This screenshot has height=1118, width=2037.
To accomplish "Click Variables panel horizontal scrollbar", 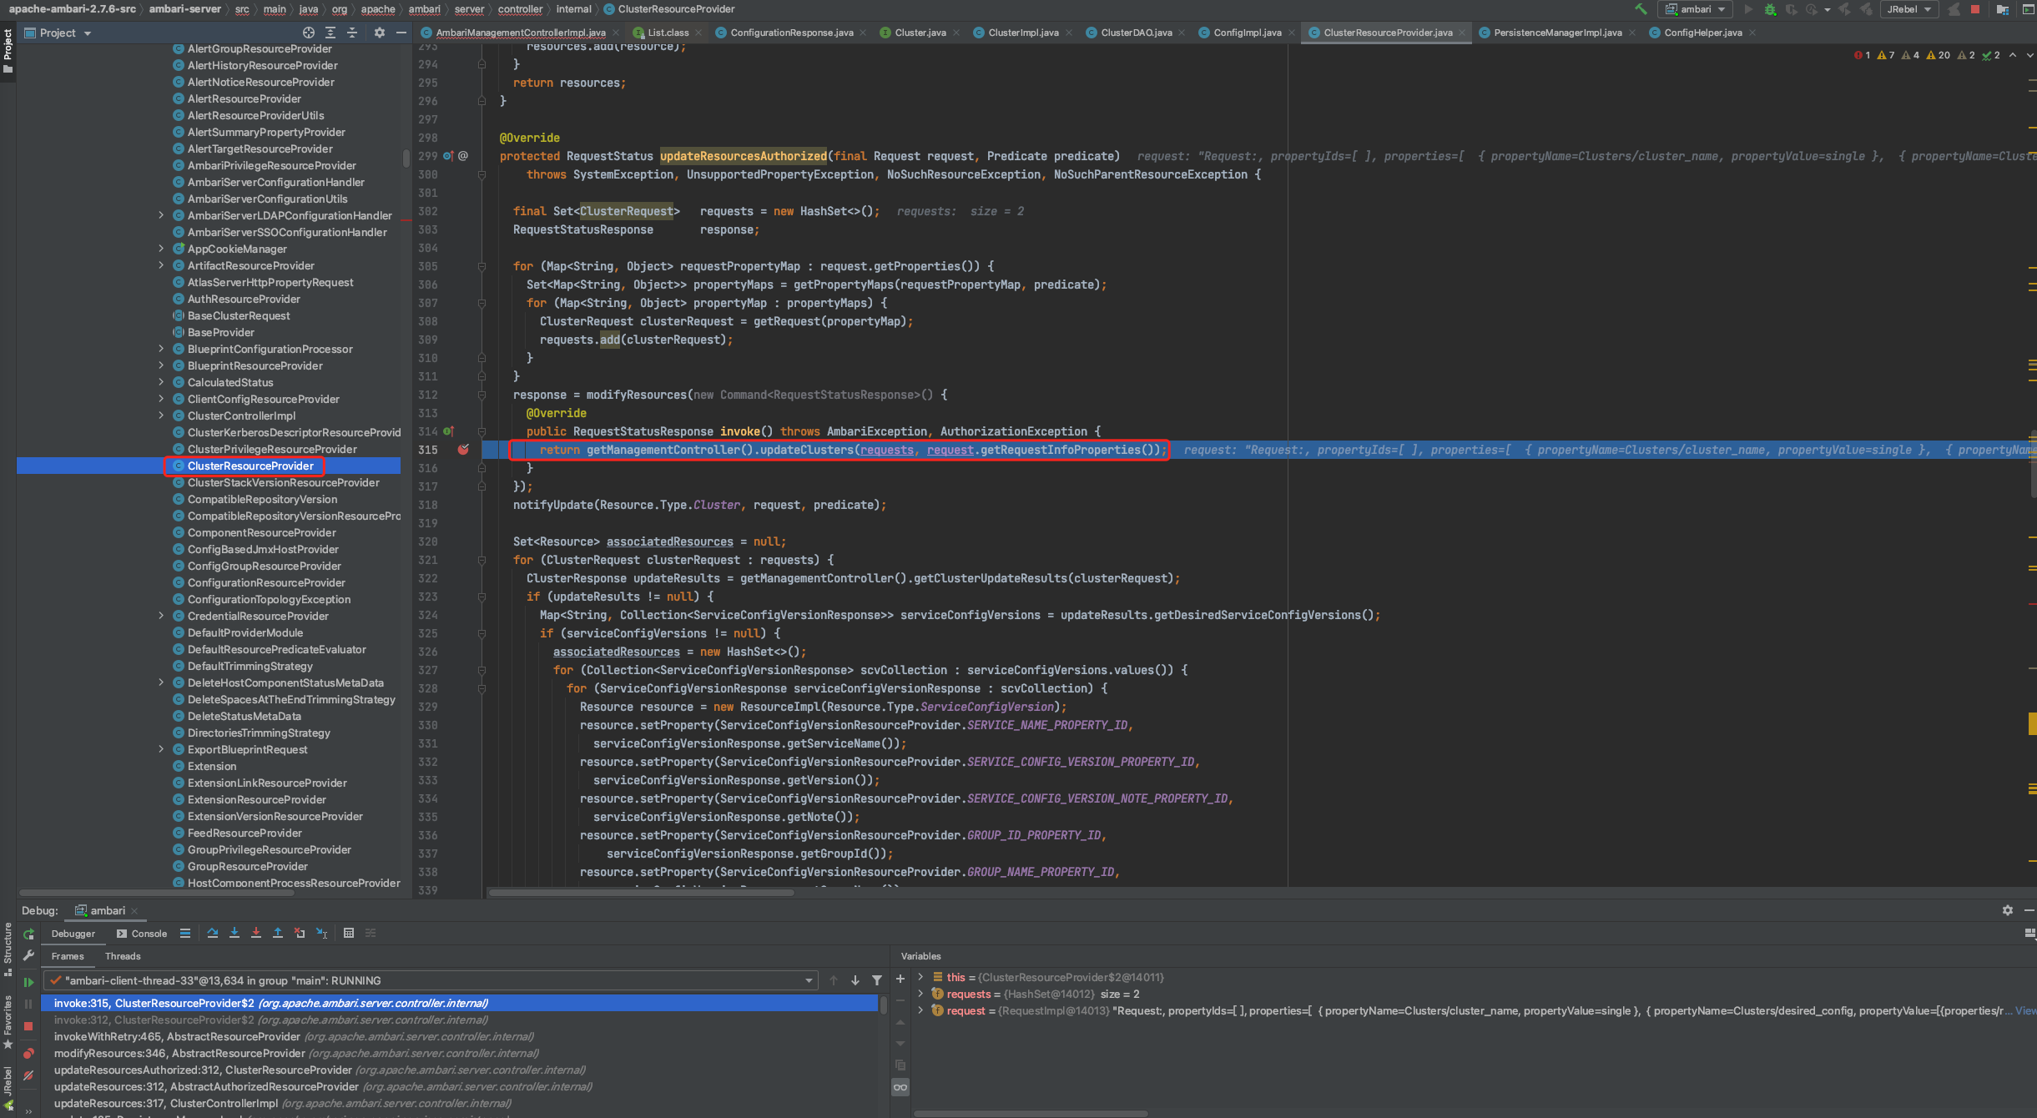I will coord(1031,1113).
